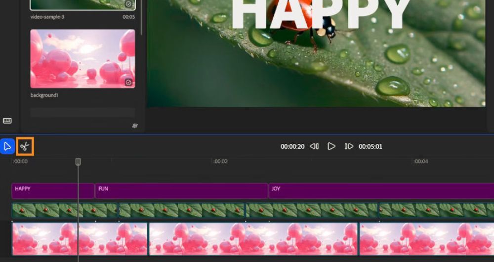Screen dimensions: 494x262
Task: Click the playhead handle on the ruler
Action: pos(78,162)
